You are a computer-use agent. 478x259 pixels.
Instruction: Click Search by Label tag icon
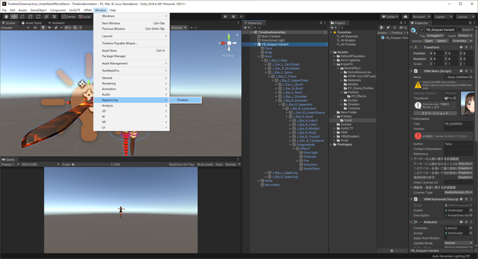[x=388, y=27]
